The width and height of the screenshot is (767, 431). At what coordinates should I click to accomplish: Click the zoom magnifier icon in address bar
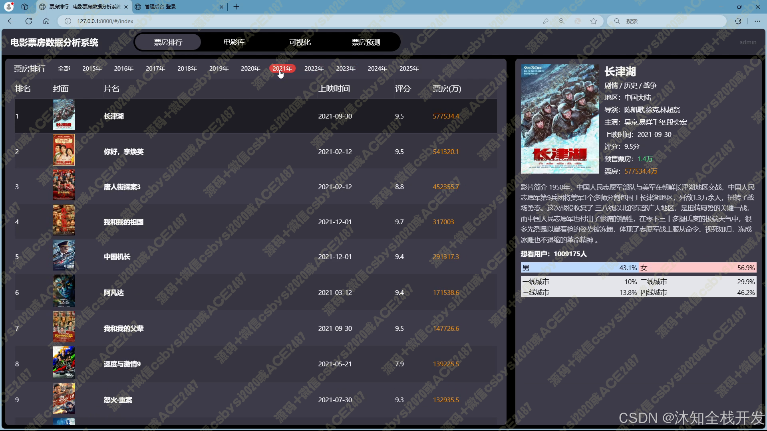561,21
